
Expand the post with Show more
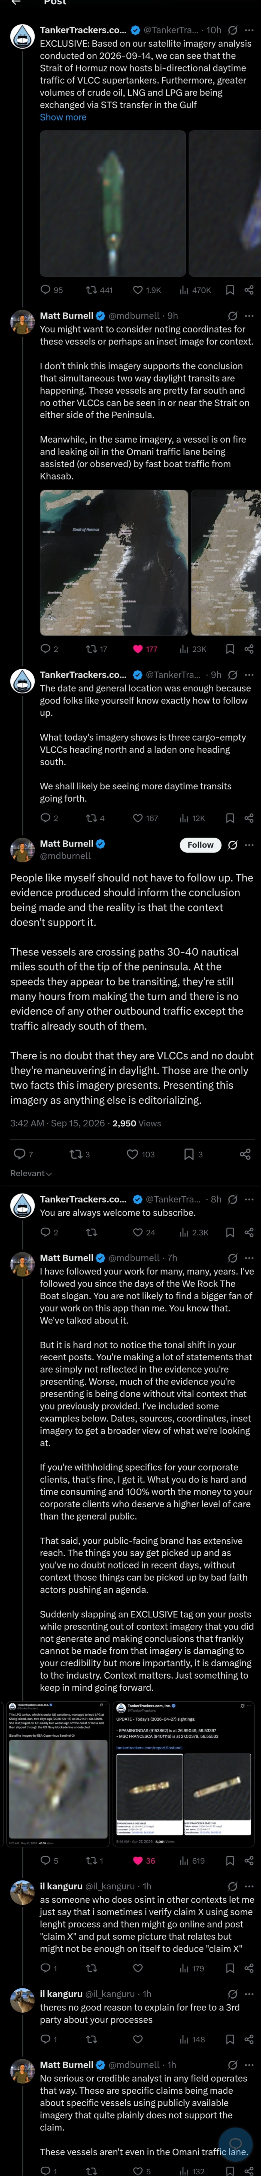tap(63, 118)
